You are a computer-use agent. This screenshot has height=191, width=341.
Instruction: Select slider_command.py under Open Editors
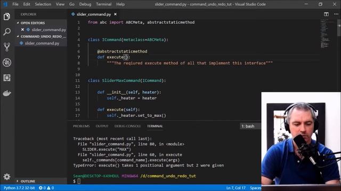click(48, 30)
